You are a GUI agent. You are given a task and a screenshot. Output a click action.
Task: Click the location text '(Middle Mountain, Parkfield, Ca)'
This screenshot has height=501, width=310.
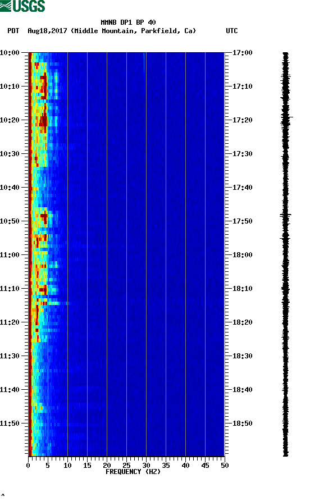click(133, 31)
